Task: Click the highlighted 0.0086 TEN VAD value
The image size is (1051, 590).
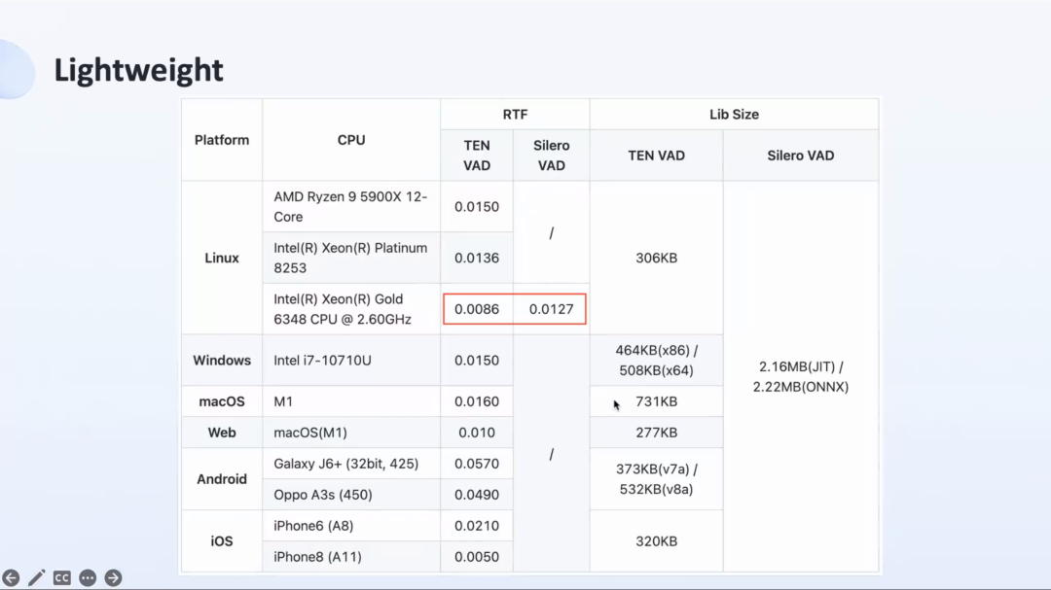Action: coord(477,309)
